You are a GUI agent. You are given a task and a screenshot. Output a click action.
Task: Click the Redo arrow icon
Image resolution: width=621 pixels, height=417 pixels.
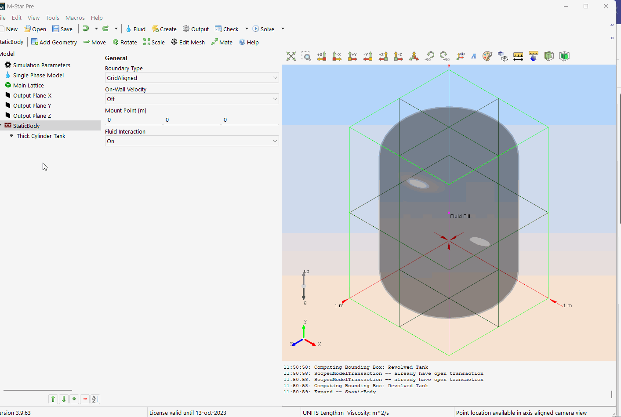(x=105, y=29)
